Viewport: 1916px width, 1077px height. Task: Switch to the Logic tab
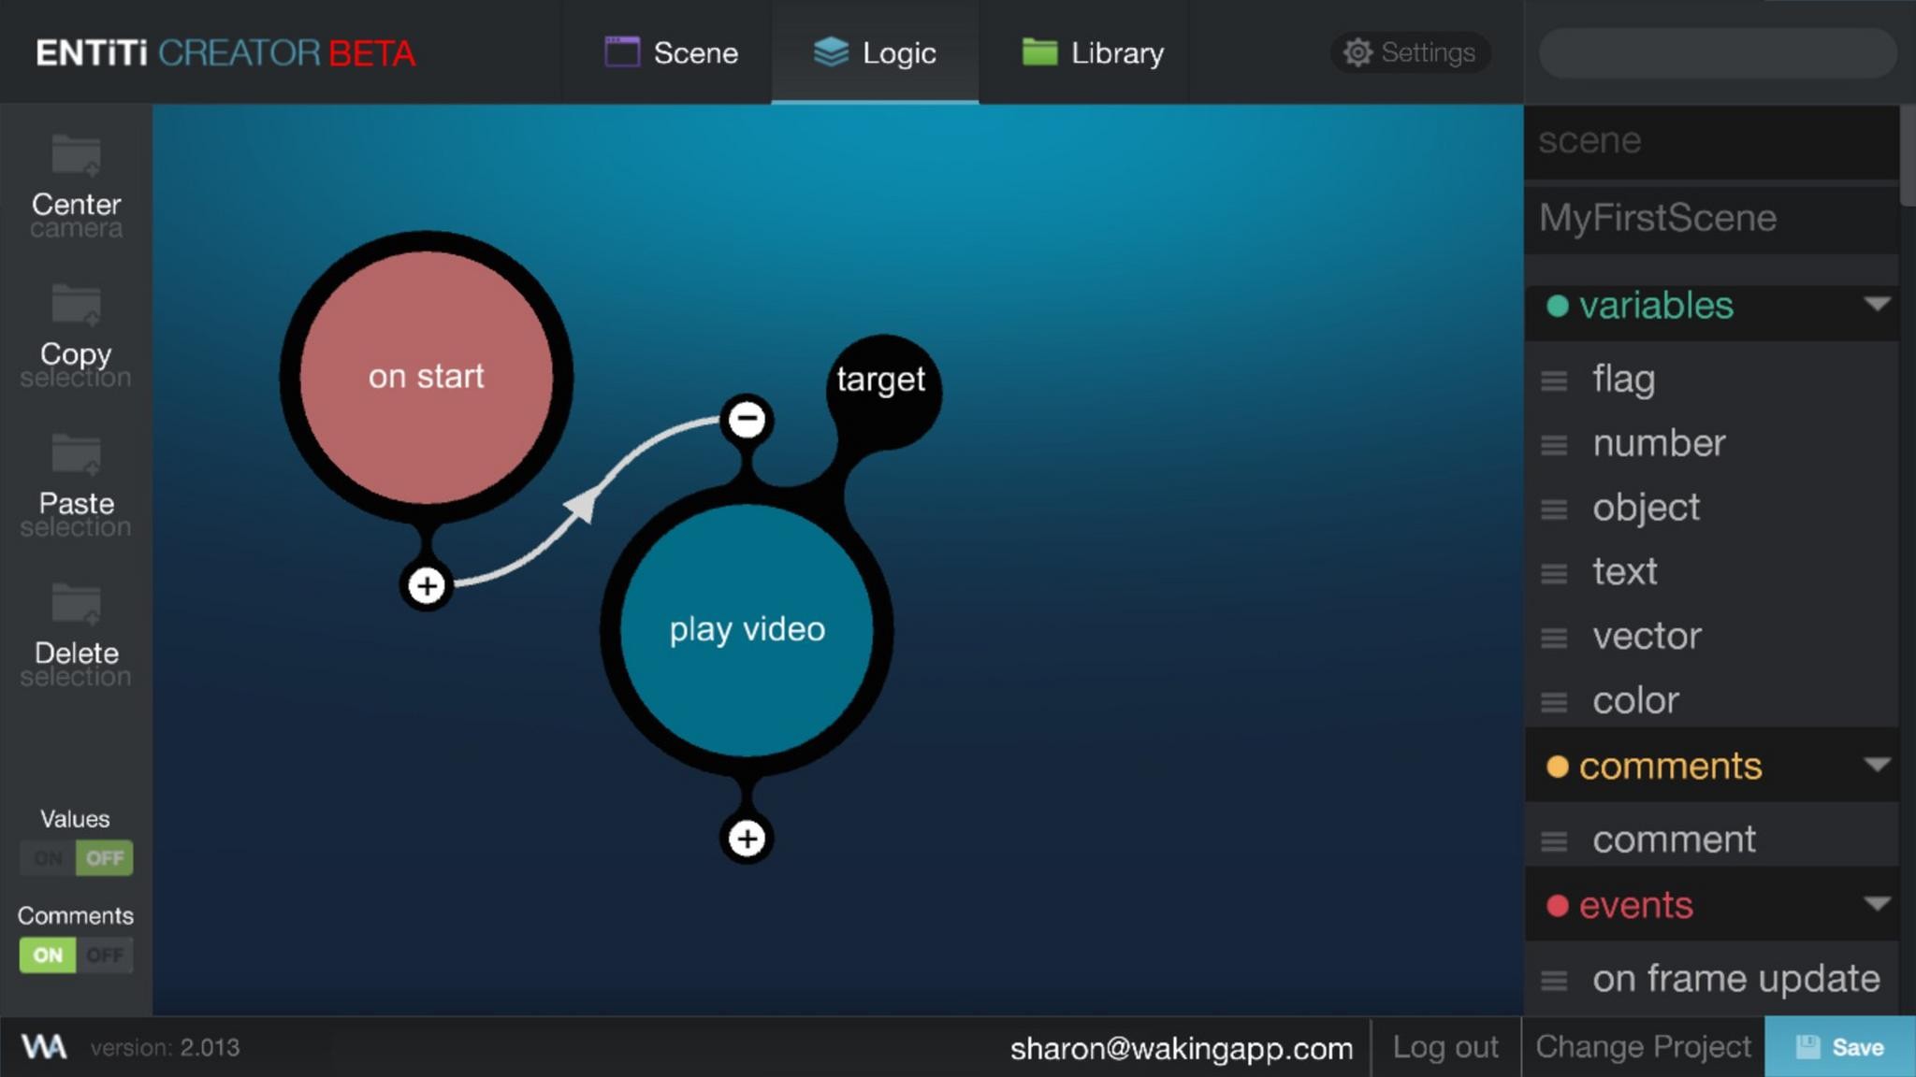tap(875, 52)
